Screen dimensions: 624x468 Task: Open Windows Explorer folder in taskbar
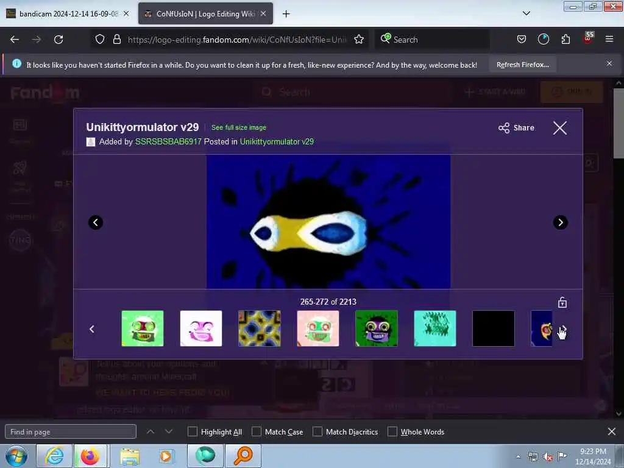coord(130,456)
